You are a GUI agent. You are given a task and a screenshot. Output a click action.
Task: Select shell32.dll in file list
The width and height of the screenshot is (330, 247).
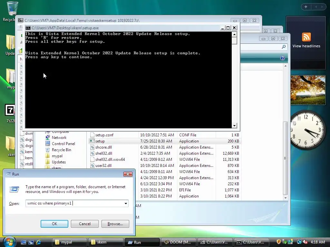tap(104, 153)
